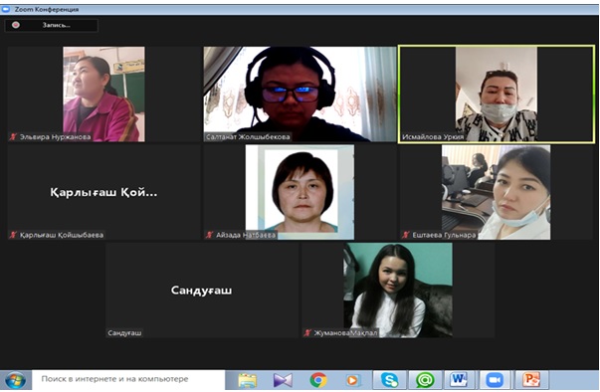Click the Запись recording status button
600x392 pixels.
[x=52, y=25]
